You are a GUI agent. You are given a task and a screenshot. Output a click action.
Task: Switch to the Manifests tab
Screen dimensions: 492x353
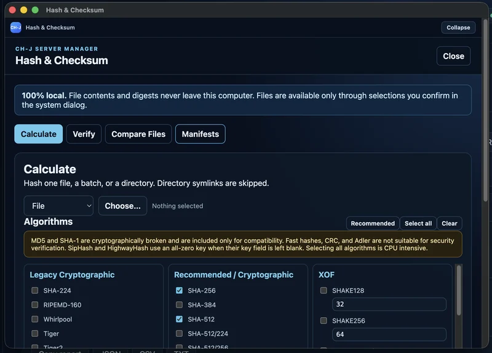point(200,134)
